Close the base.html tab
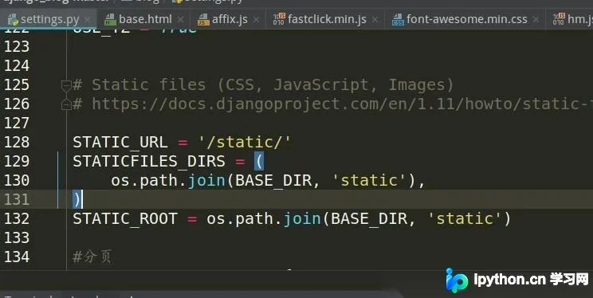Image resolution: width=593 pixels, height=298 pixels. pos(181,19)
